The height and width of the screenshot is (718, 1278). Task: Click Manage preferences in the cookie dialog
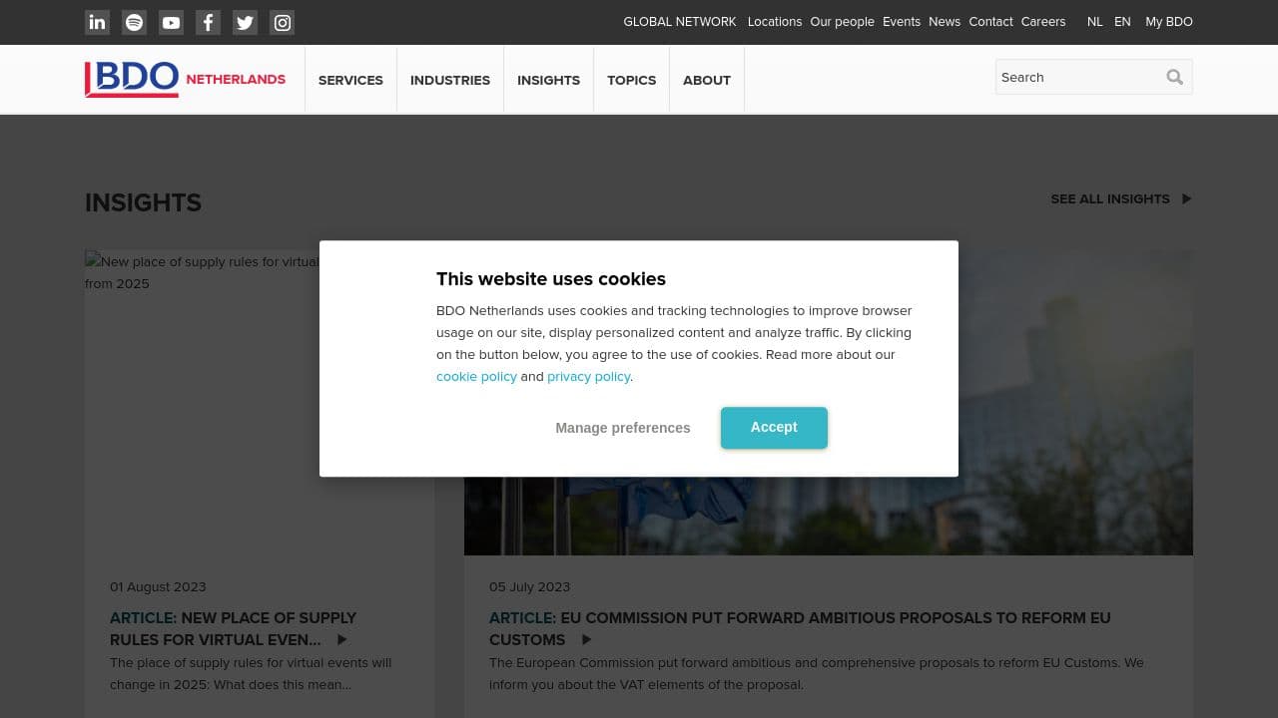tap(623, 427)
